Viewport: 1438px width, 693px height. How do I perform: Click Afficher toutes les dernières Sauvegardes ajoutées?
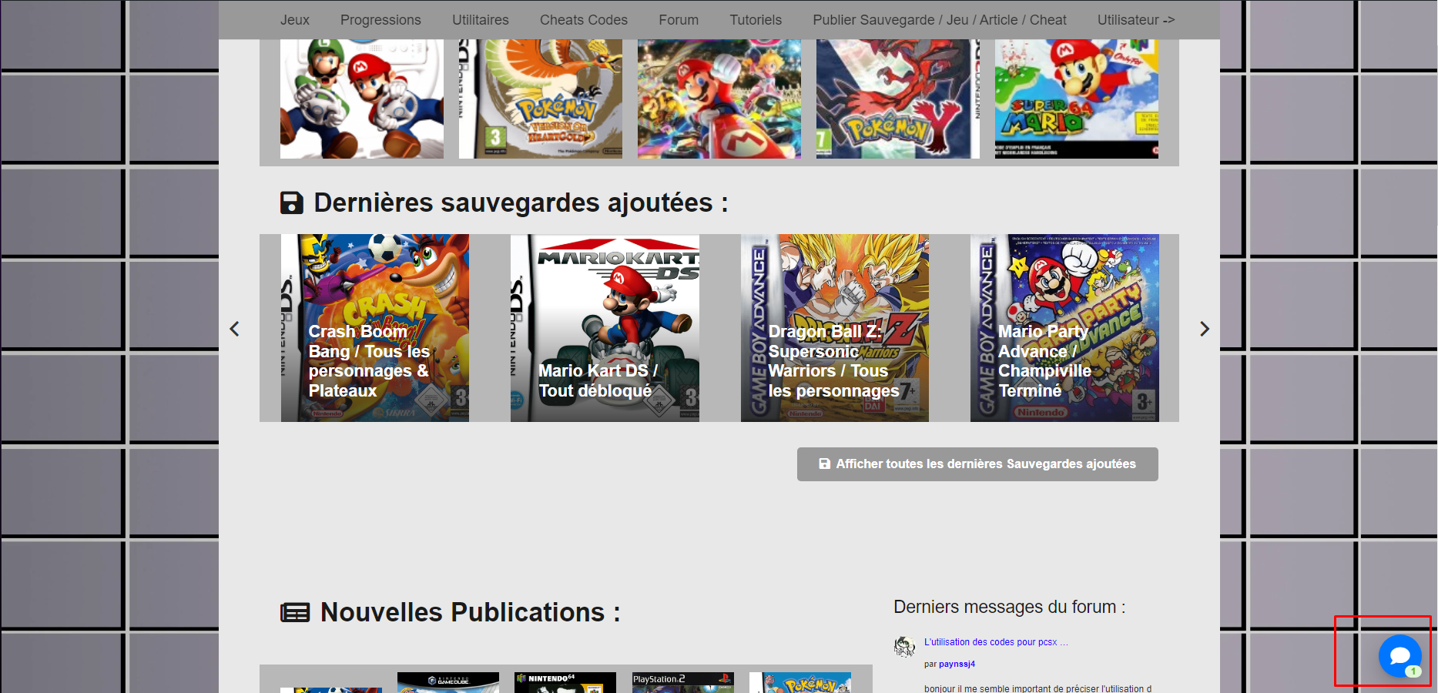977,464
